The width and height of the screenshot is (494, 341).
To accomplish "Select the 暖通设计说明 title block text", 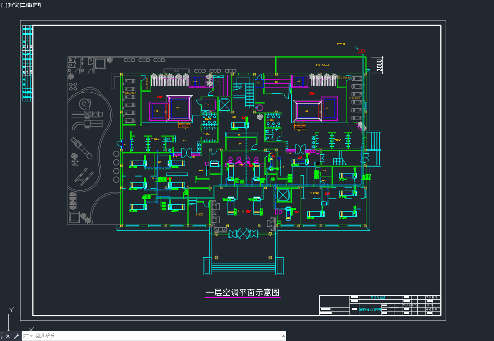I will pyautogui.click(x=370, y=309).
